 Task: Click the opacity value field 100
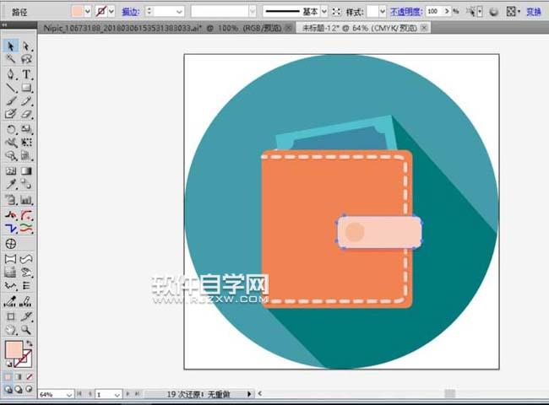[434, 12]
